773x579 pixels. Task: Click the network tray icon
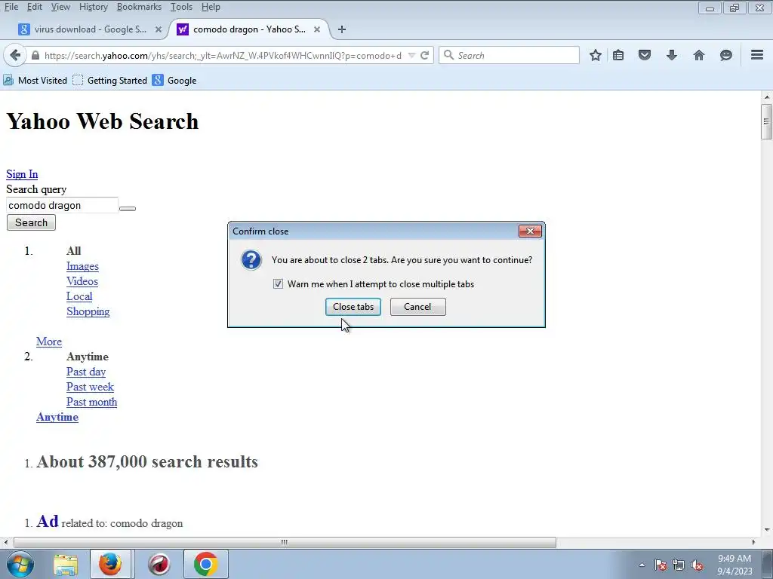(679, 565)
